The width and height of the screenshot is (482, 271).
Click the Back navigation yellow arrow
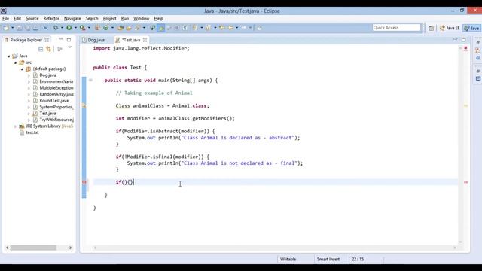point(222,28)
